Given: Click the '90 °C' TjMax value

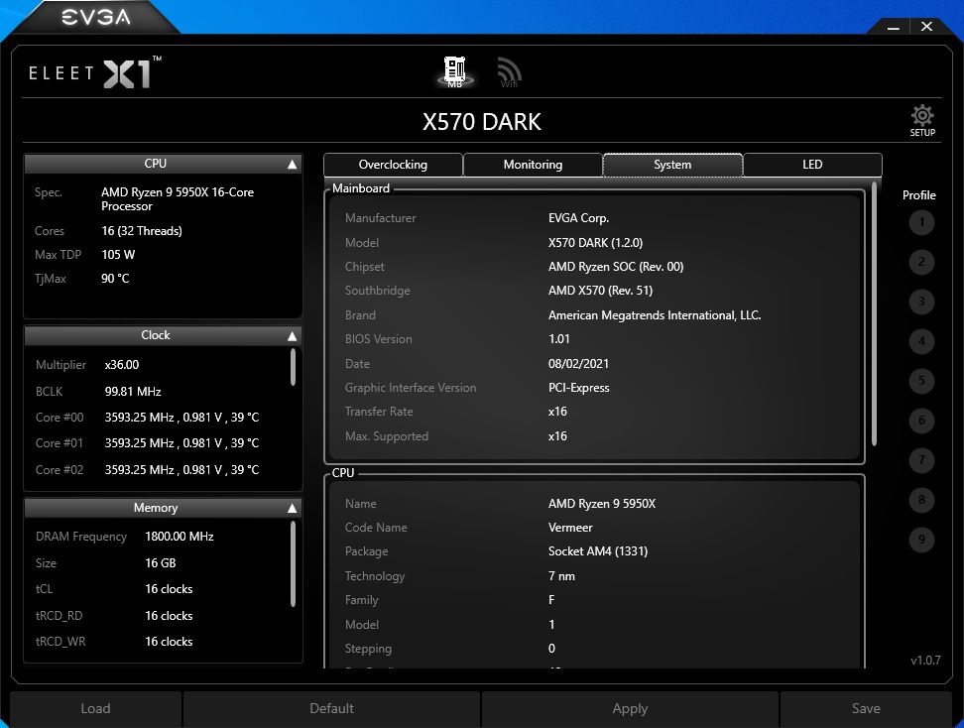Looking at the screenshot, I should click(115, 279).
